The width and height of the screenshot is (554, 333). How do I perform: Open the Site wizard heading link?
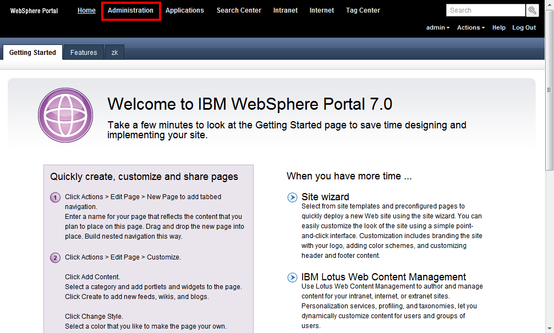coord(325,196)
